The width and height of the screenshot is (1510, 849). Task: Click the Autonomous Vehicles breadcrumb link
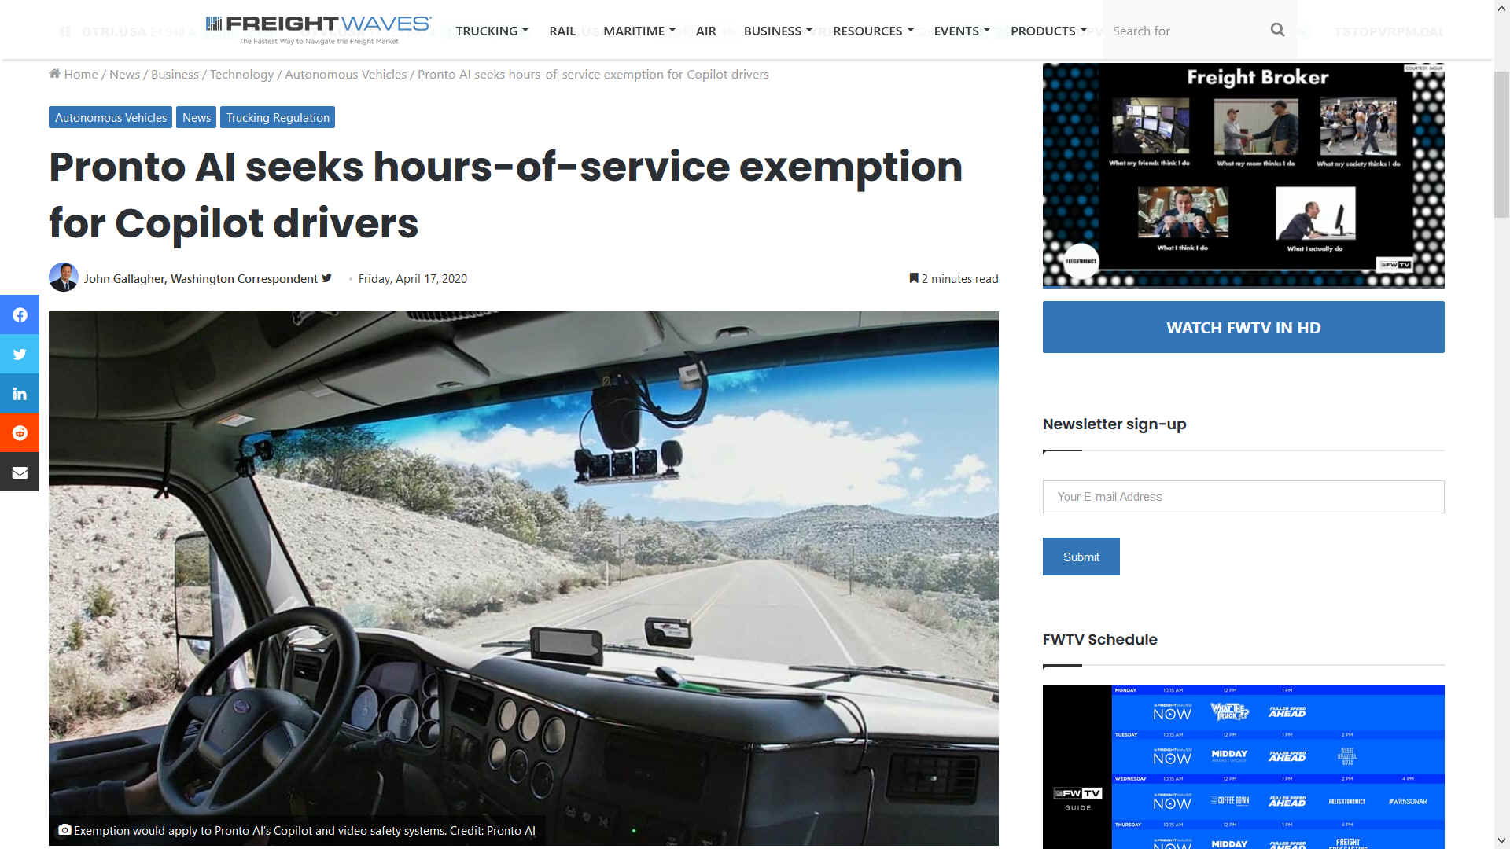(345, 74)
